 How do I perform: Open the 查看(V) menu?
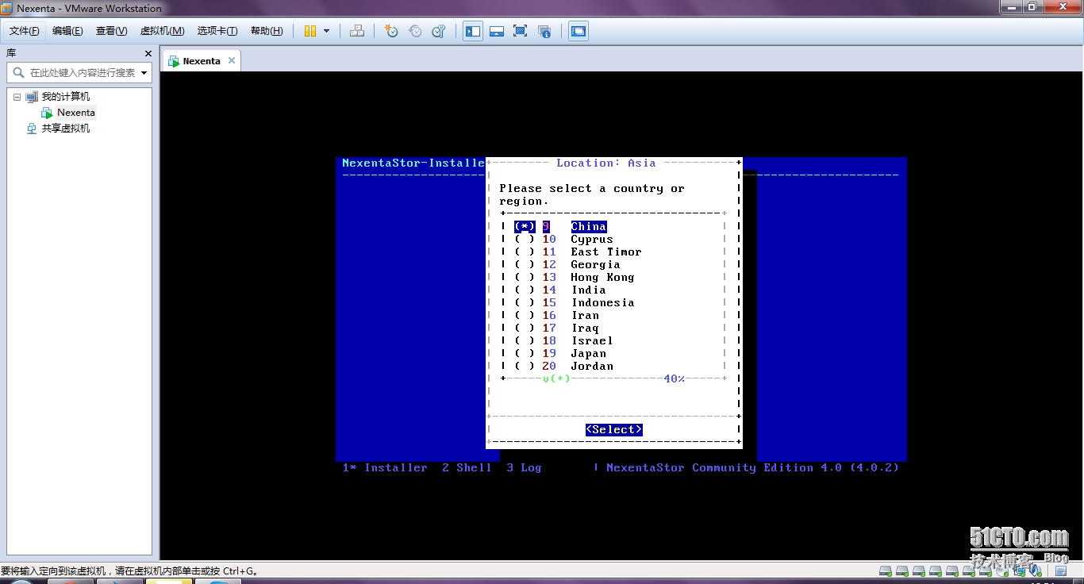point(111,31)
